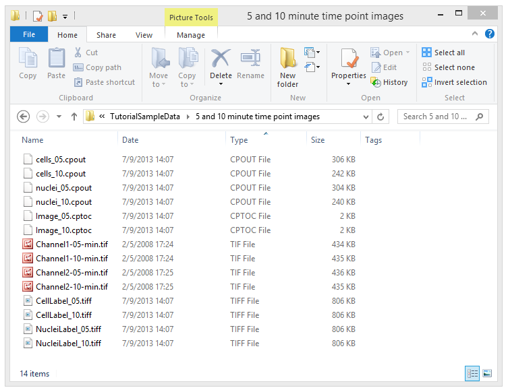Switch to details view layout

coord(472,373)
